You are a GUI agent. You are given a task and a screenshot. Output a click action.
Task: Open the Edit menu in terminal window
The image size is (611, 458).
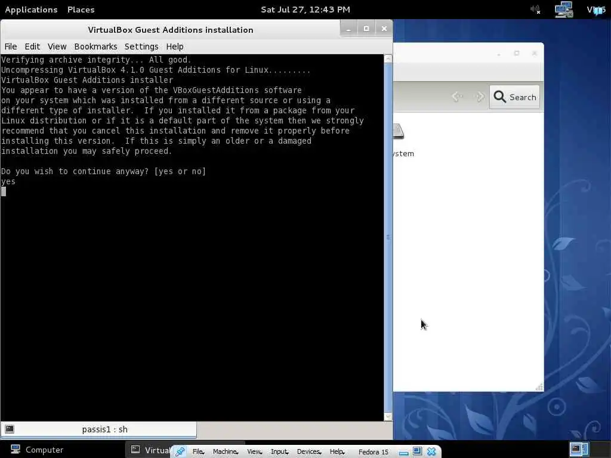coord(32,47)
